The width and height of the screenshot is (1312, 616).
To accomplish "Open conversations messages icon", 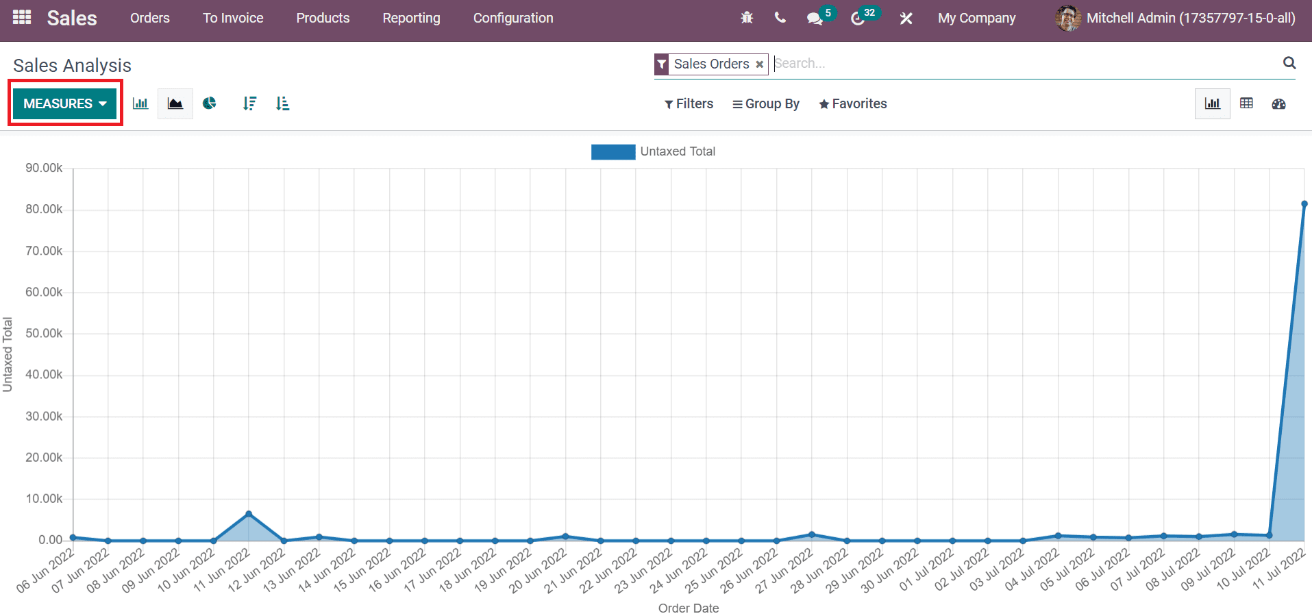I will point(815,19).
